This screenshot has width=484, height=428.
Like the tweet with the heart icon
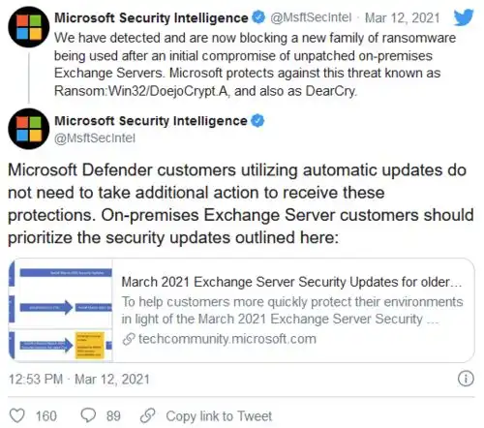tap(16, 415)
